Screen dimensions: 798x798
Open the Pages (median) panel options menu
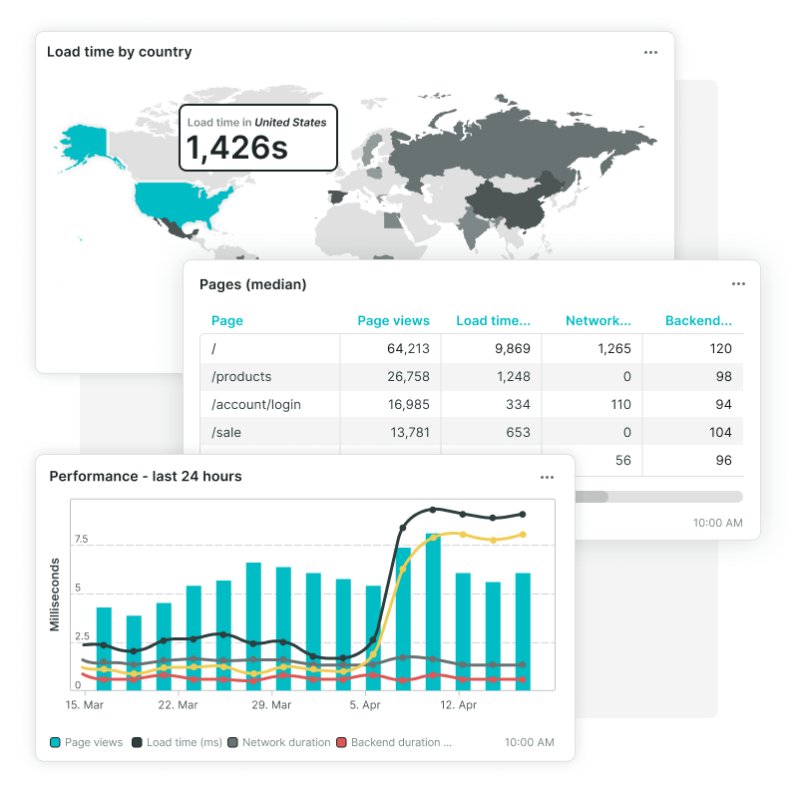pos(738,284)
